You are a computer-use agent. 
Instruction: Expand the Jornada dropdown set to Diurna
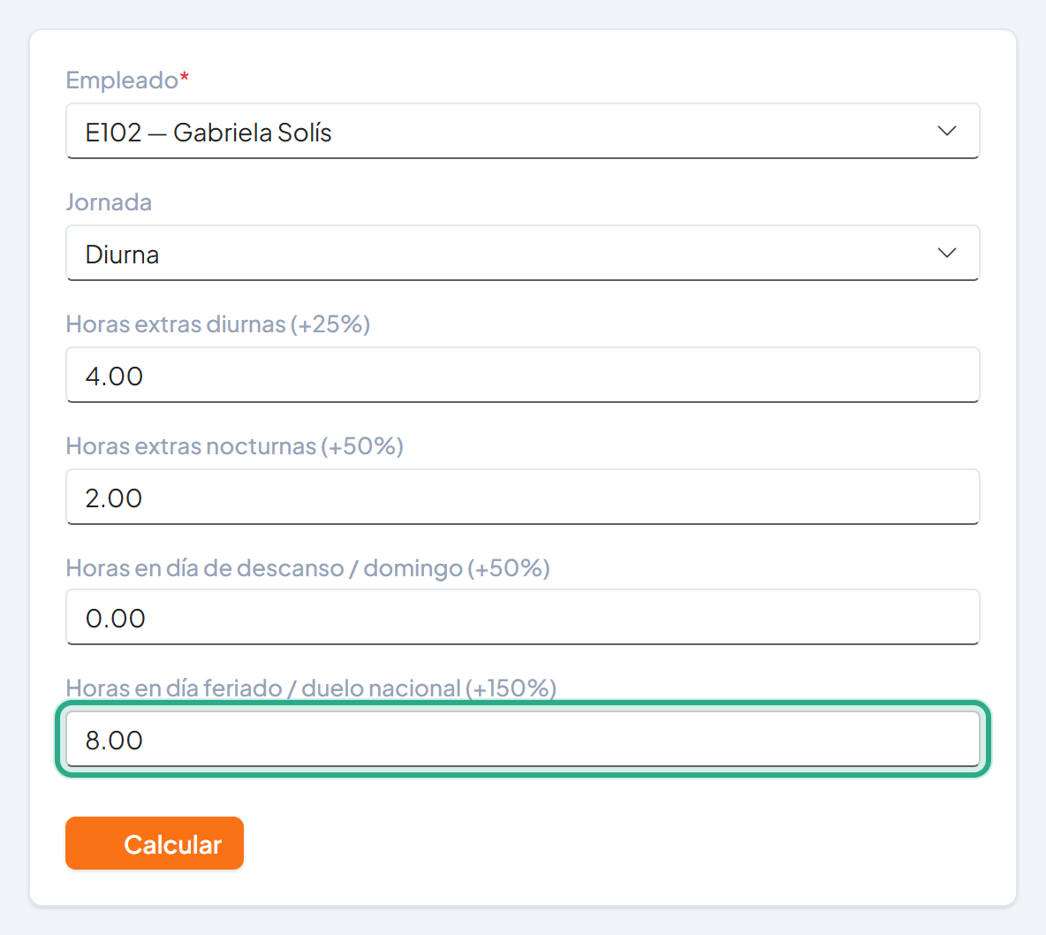522,253
